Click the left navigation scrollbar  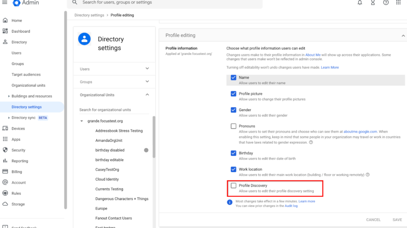point(66,110)
